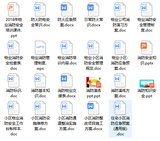160x141 pixels.
Task: Select the 物业消防安全检查表.doc file icon
Action: pos(13,48)
